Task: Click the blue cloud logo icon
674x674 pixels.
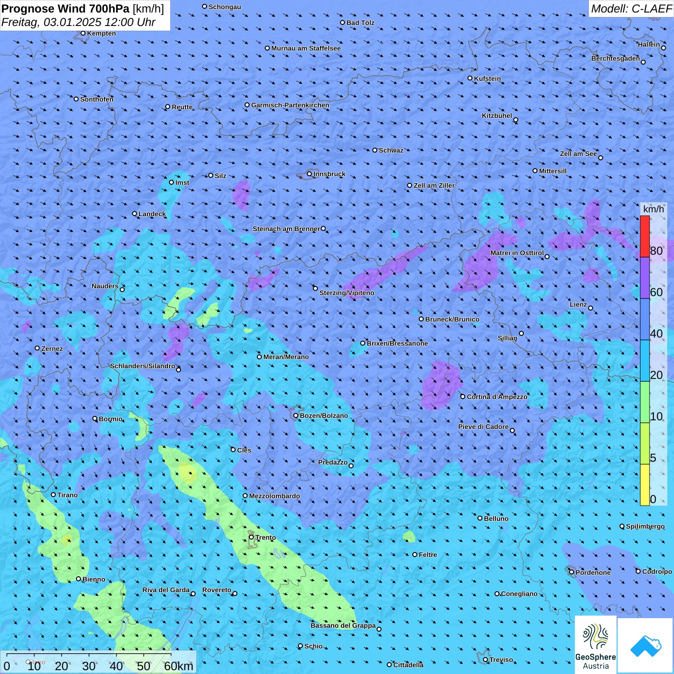Action: [645, 646]
